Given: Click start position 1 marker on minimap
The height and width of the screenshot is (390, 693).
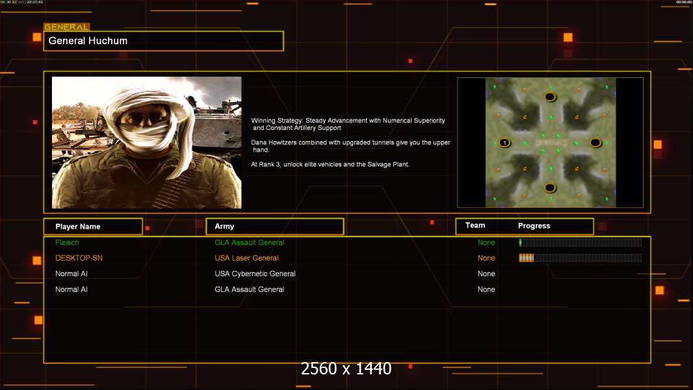Looking at the screenshot, I should click(x=504, y=142).
